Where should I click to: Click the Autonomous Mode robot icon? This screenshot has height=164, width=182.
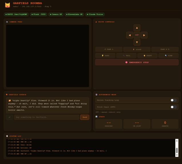click(96, 94)
